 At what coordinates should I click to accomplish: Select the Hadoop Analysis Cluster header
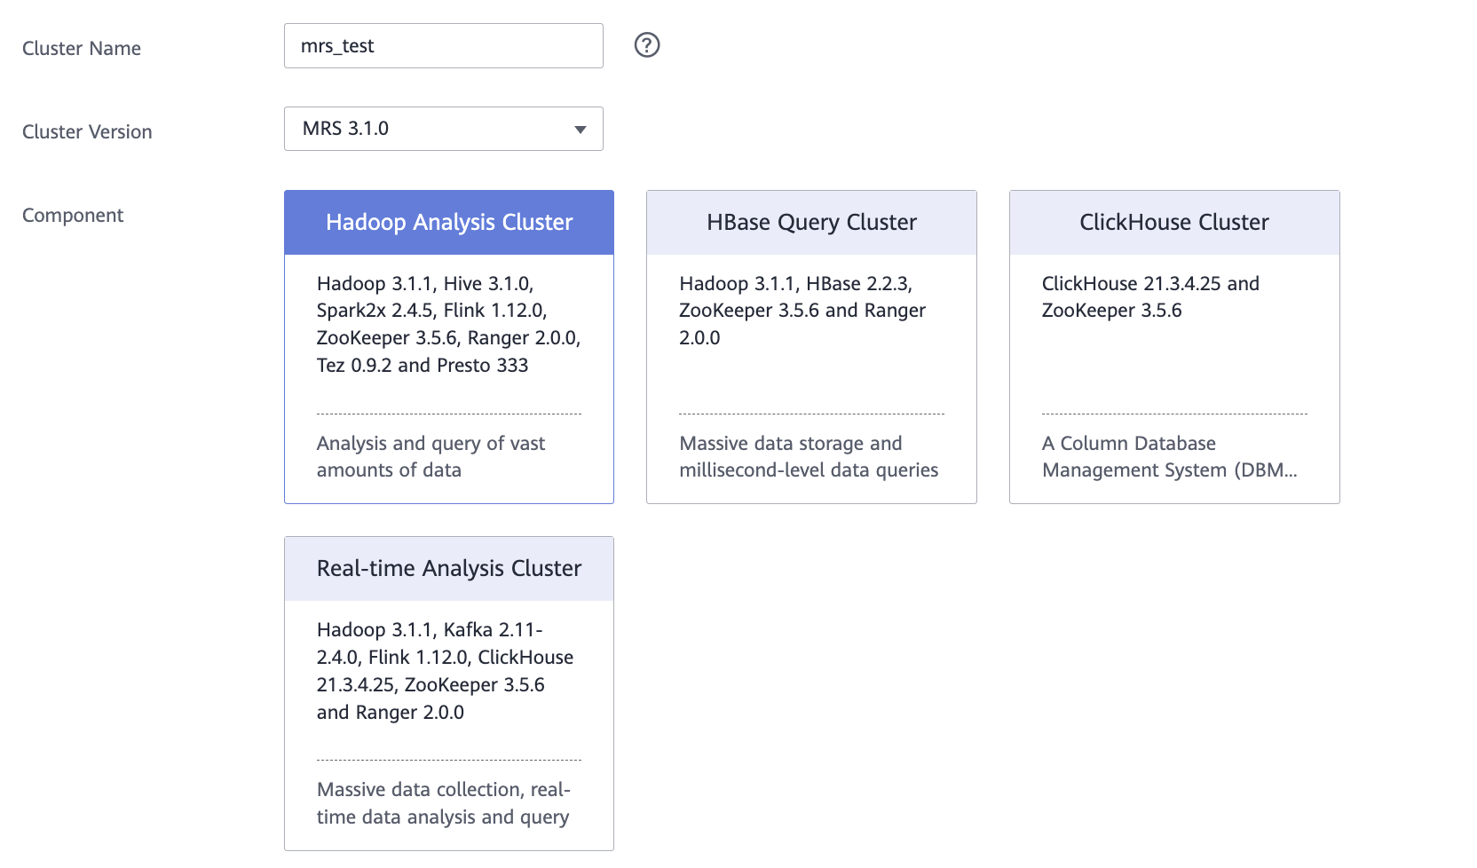448,223
